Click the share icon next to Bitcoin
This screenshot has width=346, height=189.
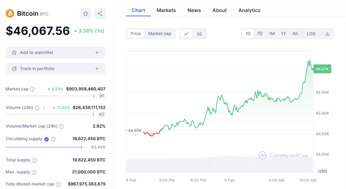point(100,13)
